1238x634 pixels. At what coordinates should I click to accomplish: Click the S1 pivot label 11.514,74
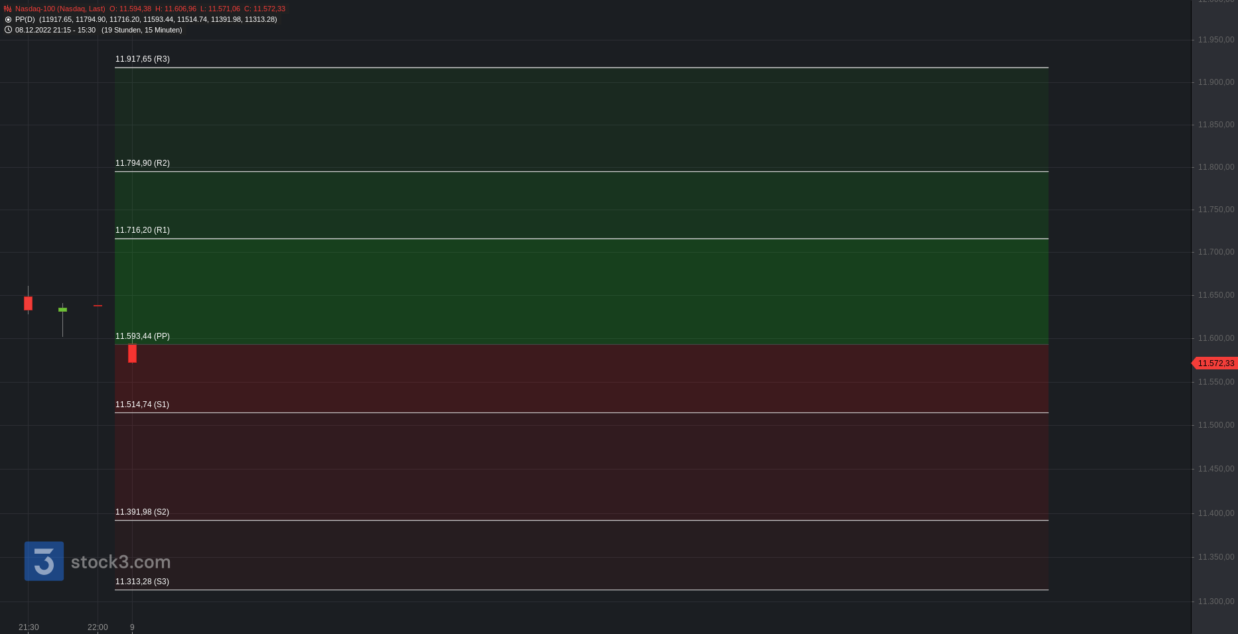point(142,405)
